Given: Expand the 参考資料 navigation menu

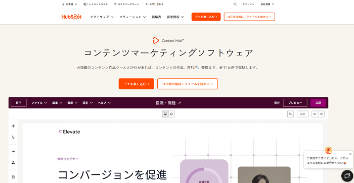Looking at the screenshot, I should coord(175,17).
